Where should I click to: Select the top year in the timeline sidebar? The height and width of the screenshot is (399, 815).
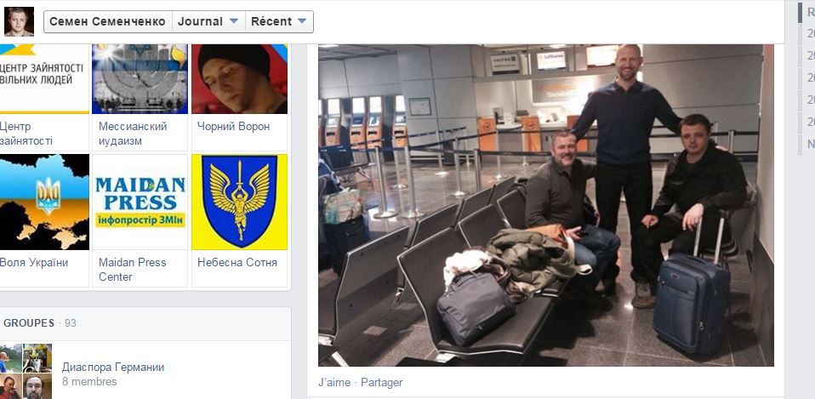point(811,33)
